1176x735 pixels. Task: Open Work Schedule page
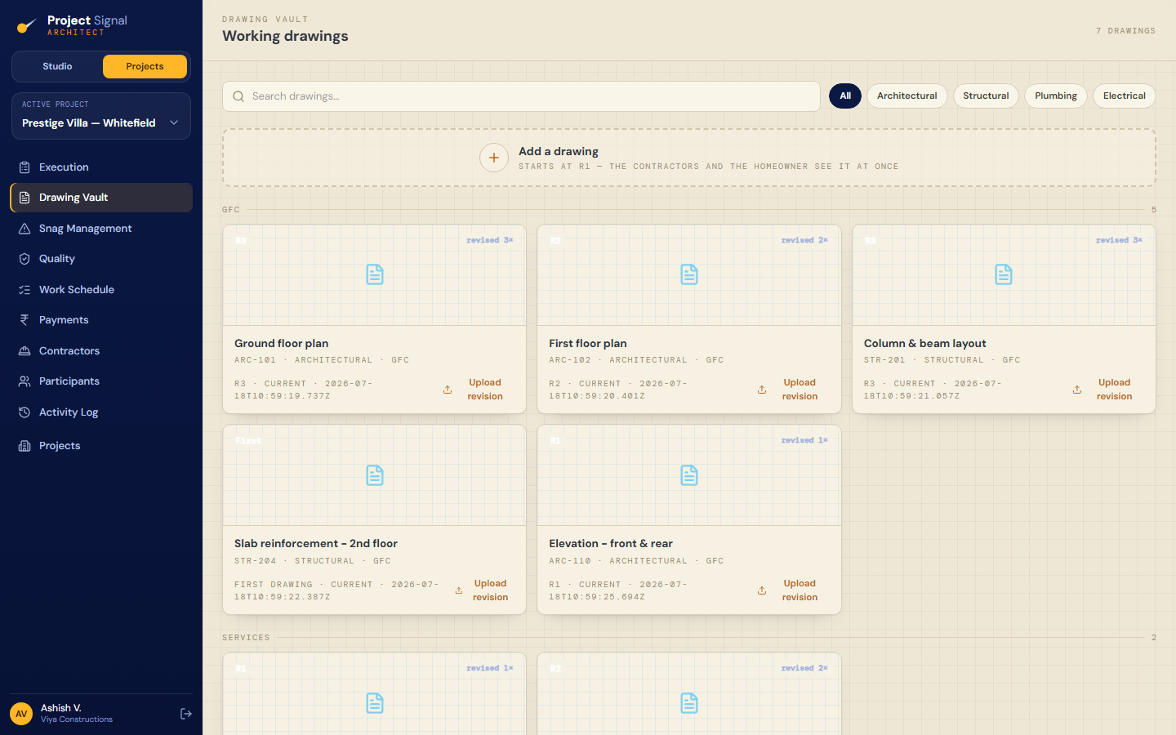pyautogui.click(x=101, y=290)
